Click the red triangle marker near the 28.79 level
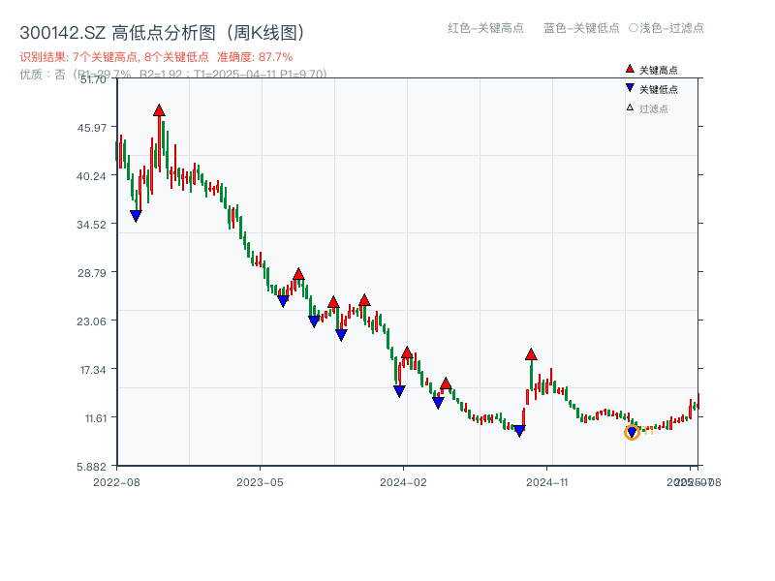The height and width of the screenshot is (581, 775). click(x=297, y=274)
